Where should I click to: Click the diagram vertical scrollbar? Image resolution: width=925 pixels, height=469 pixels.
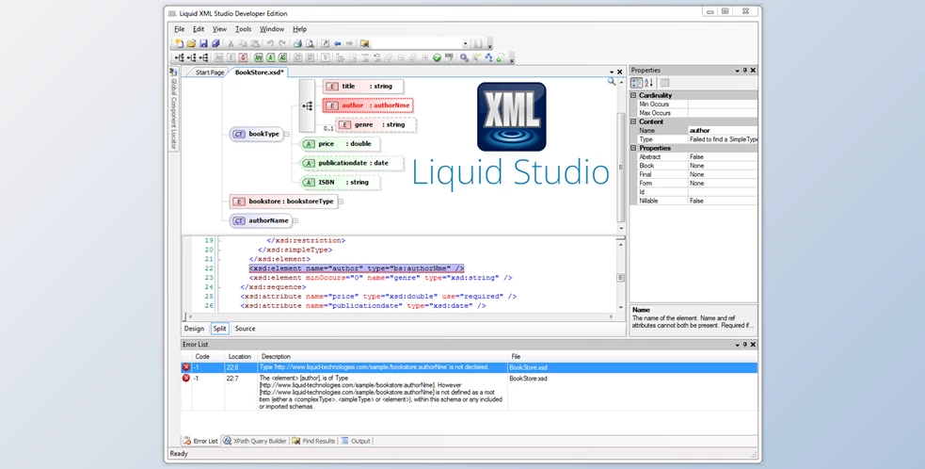coord(621,167)
